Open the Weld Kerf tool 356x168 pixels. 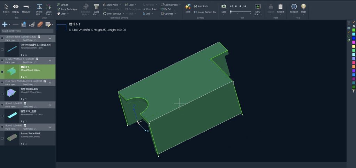(x=96, y=8)
